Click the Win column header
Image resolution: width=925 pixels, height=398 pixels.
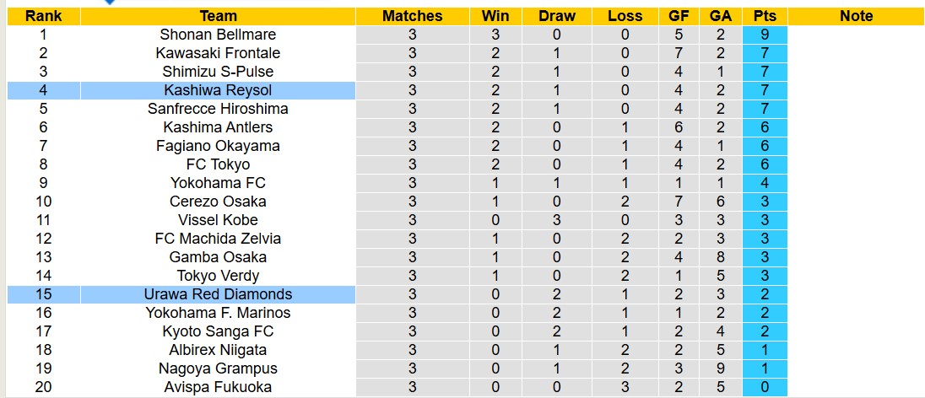[495, 16]
